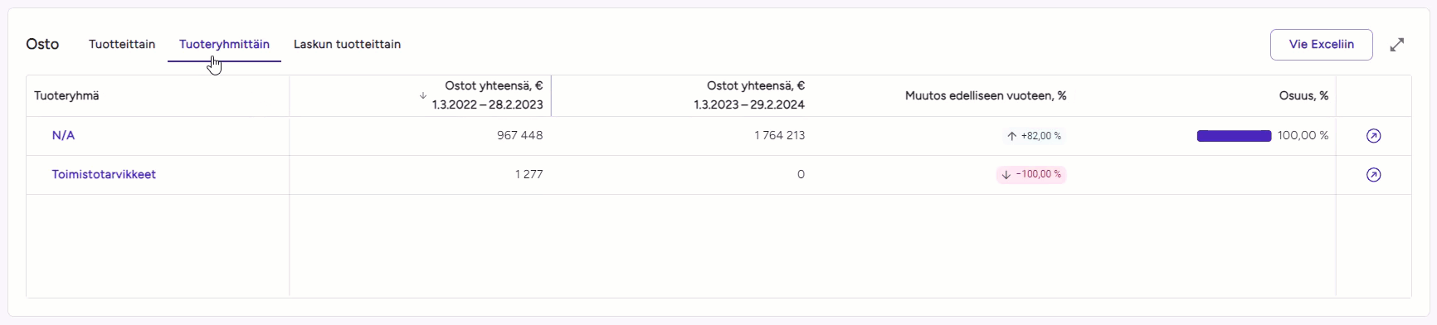Expand table to fullscreen view

1397,45
